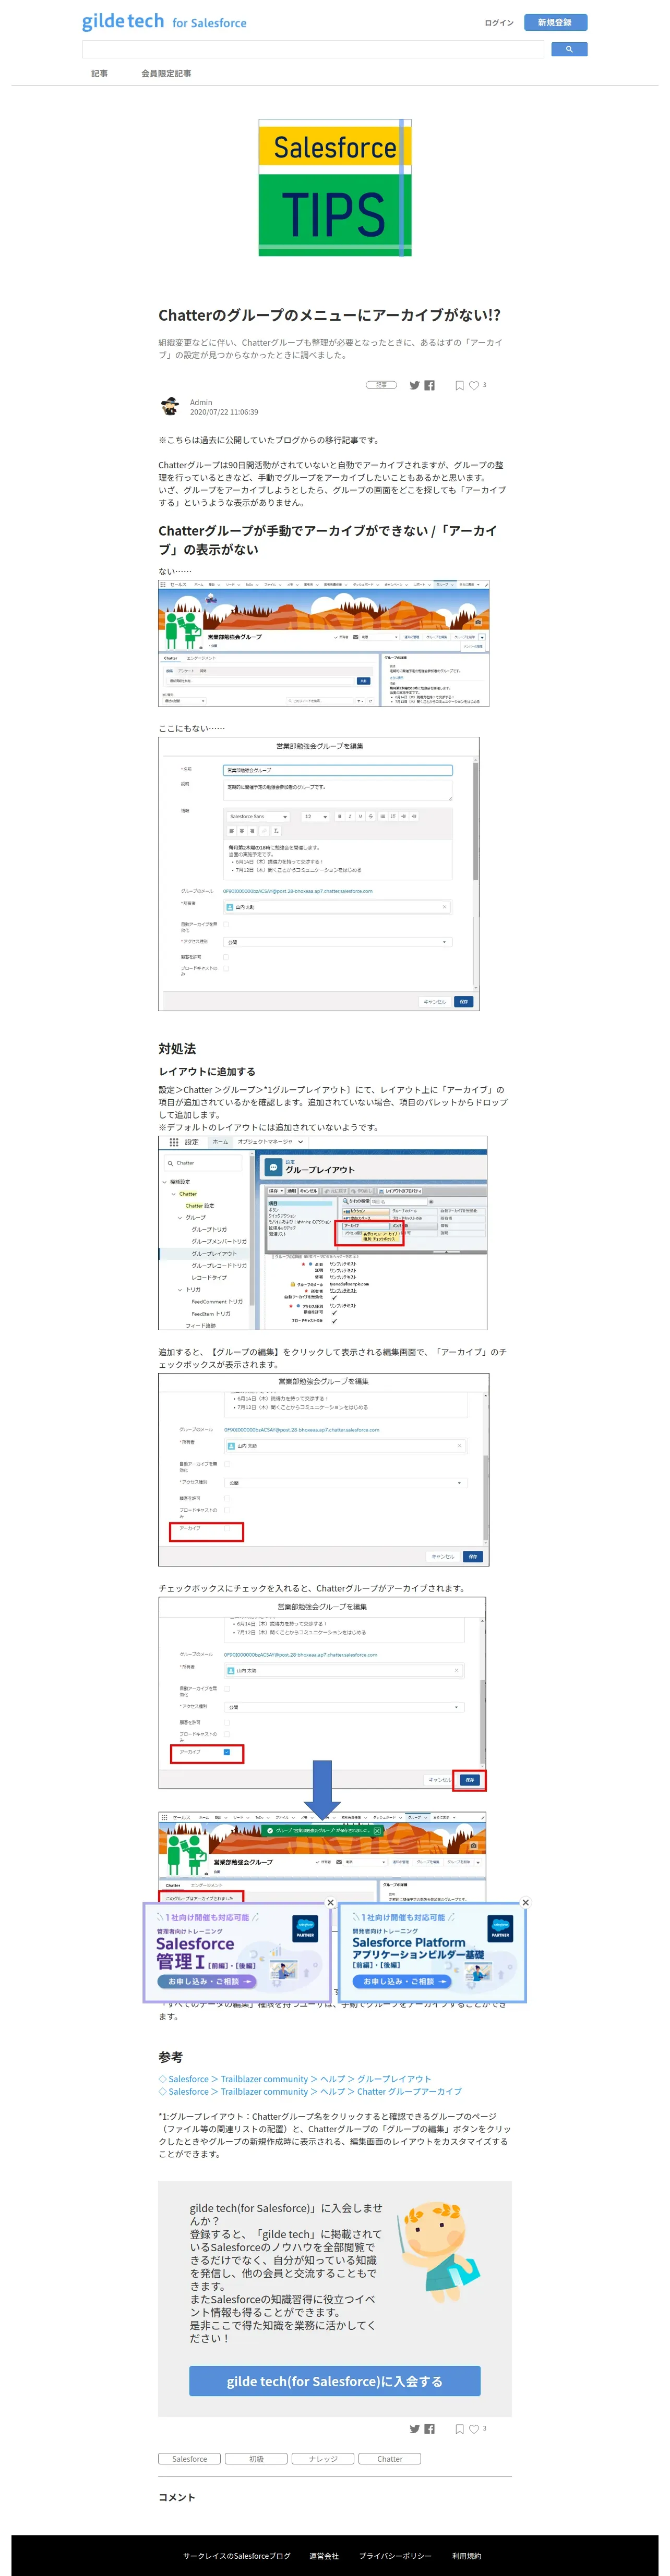Viewport: 670px width, 2576px height.
Task: Open the アーカイブ checkbox unchecked screenshot
Action: pos(324,1469)
